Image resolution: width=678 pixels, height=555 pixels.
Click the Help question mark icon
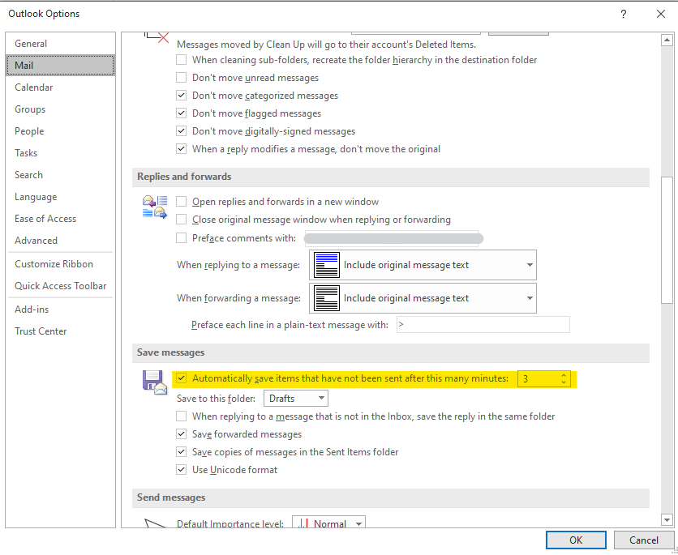623,15
